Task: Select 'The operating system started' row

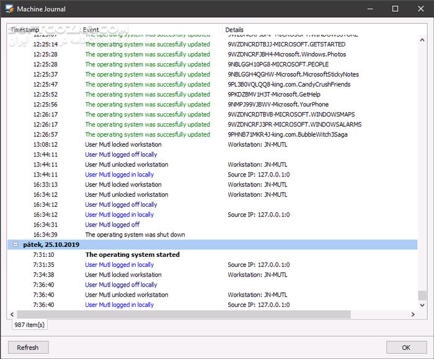Action: click(213, 254)
